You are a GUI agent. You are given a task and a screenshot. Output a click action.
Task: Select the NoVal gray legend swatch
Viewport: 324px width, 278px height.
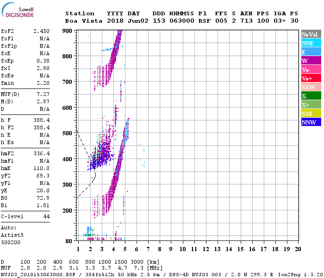point(311,34)
